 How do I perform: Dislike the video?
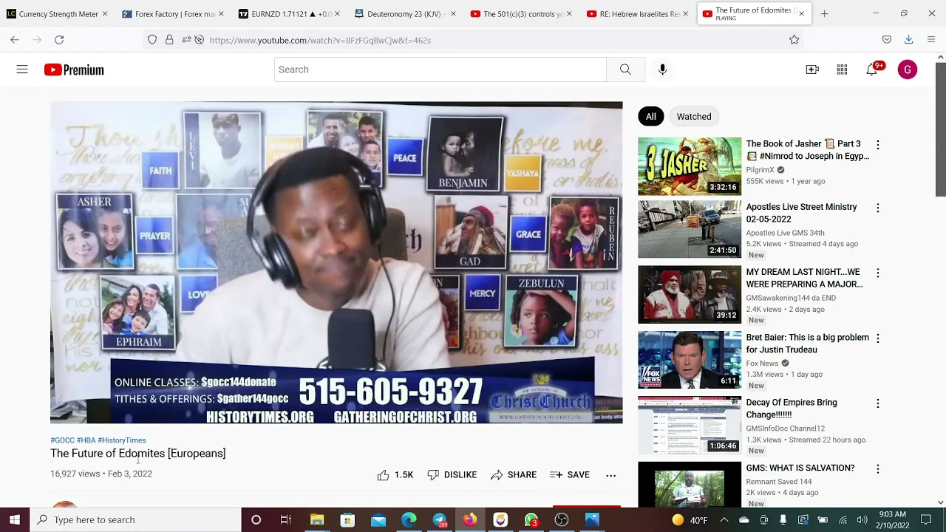point(452,475)
